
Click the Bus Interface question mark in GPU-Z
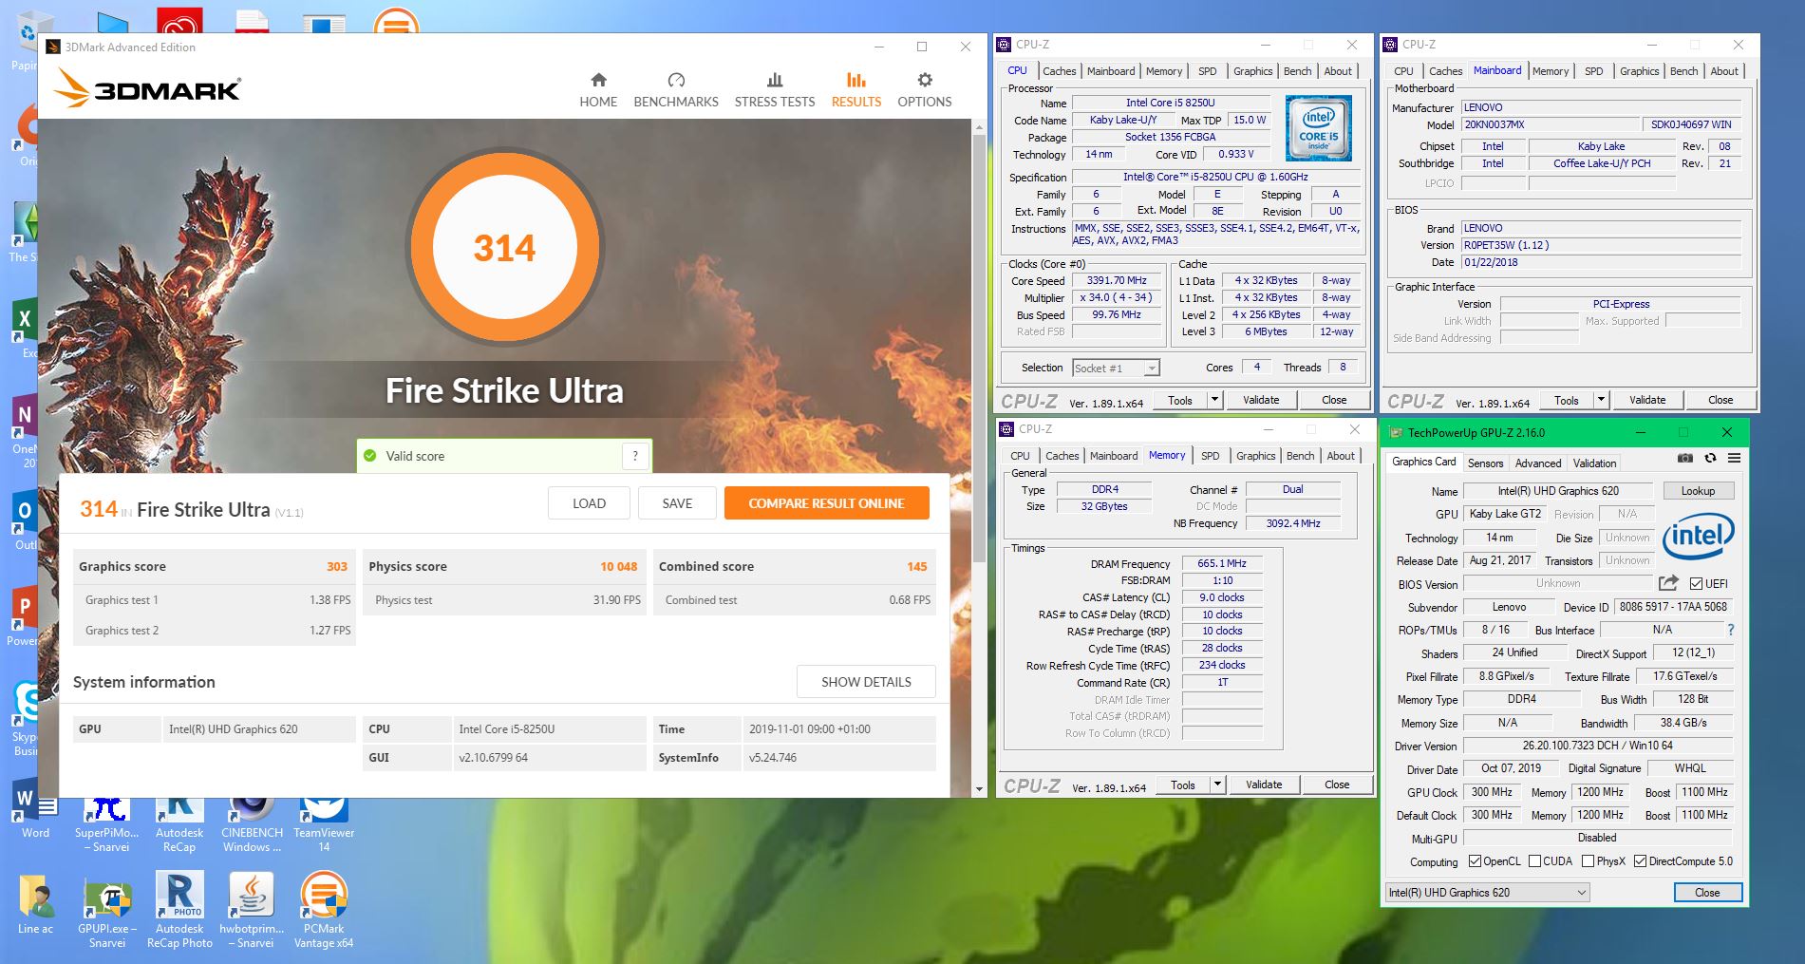pyautogui.click(x=1731, y=630)
